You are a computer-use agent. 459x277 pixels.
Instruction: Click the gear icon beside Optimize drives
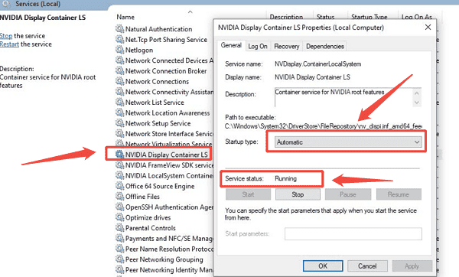[119, 217]
